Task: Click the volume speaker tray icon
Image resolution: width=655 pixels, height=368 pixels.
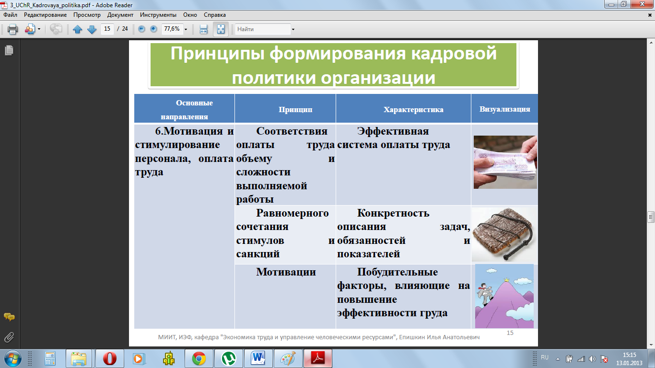Action: point(593,358)
